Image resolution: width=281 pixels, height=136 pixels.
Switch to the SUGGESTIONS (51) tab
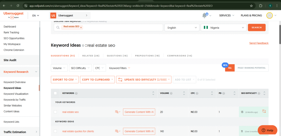pyautogui.click(x=63, y=56)
